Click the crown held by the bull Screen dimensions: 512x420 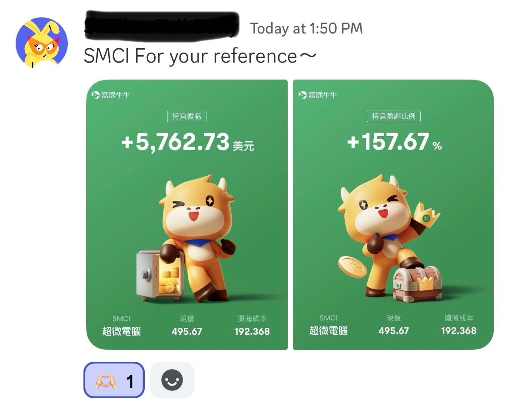click(x=425, y=215)
